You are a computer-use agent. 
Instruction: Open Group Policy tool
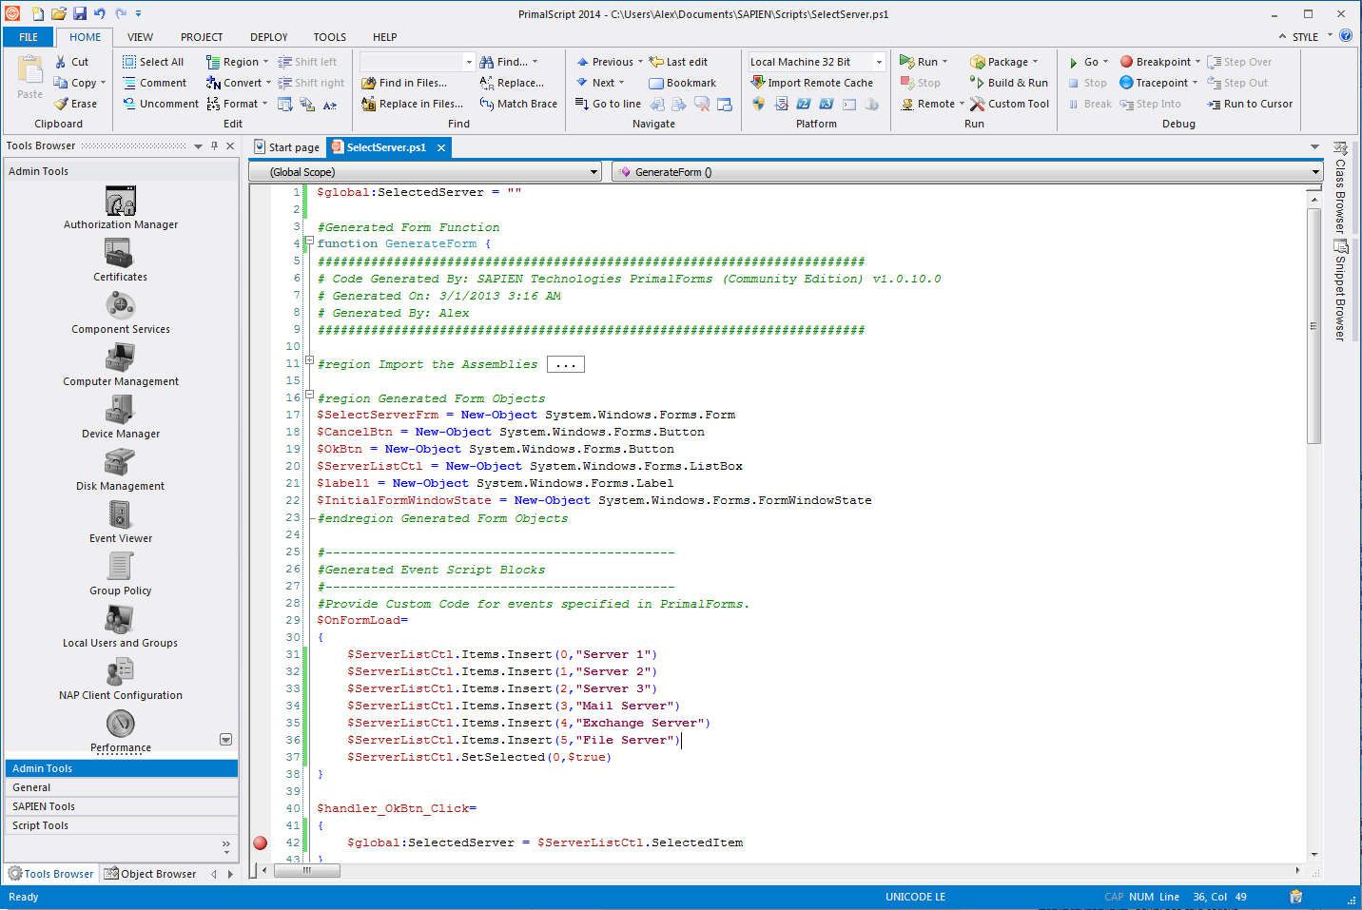pyautogui.click(x=121, y=573)
